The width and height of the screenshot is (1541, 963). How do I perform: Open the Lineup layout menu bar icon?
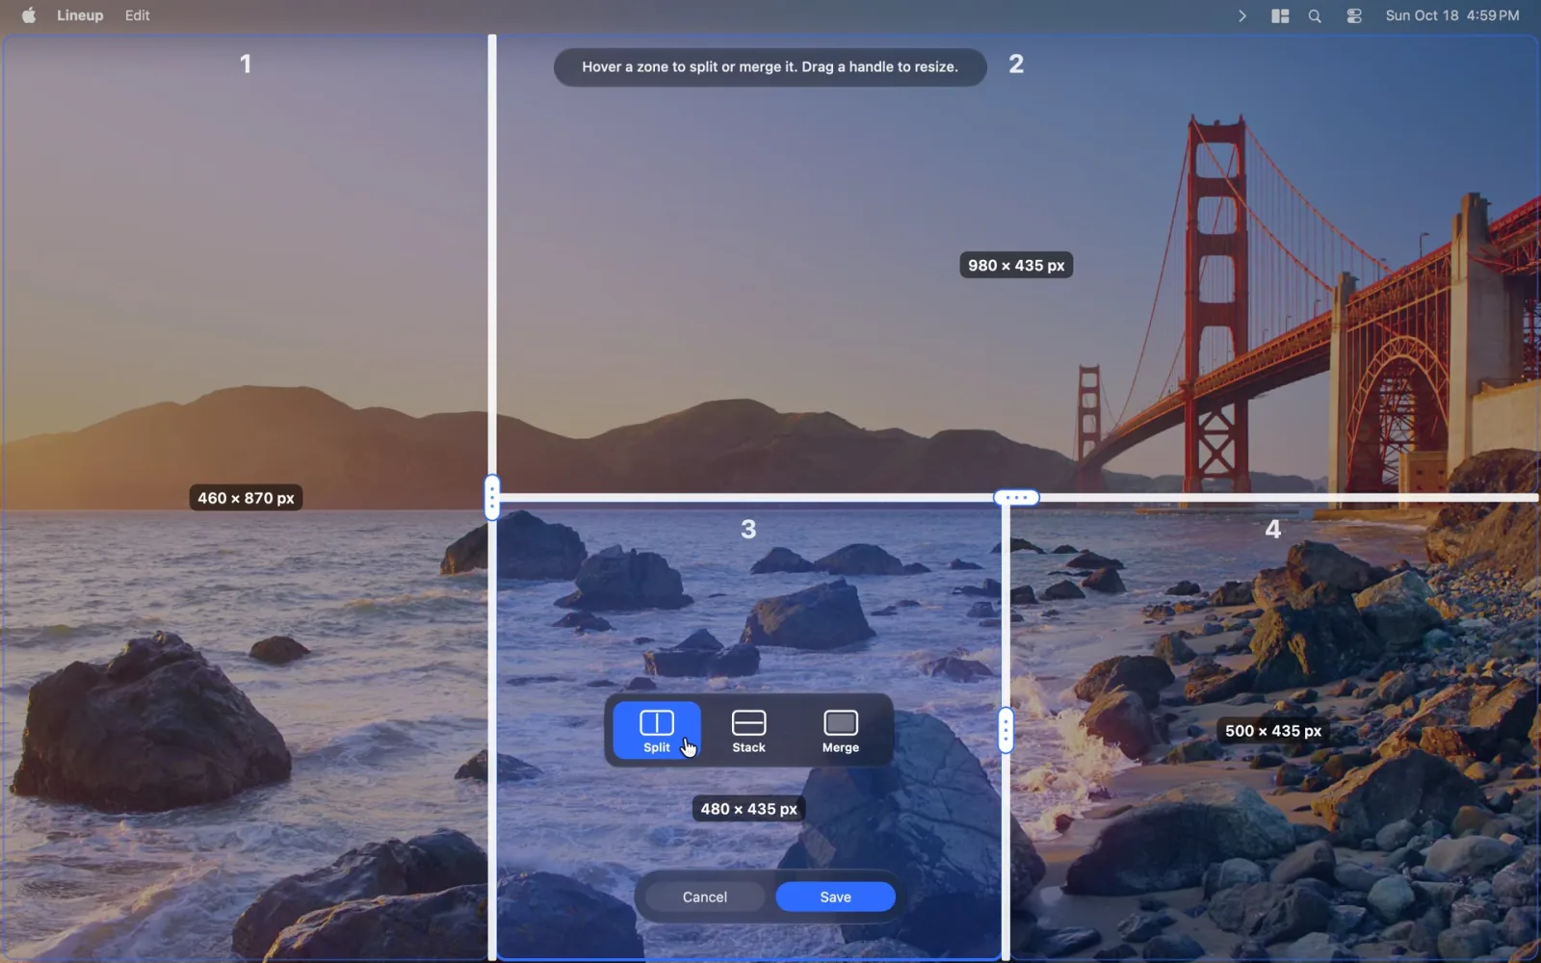(x=1280, y=15)
